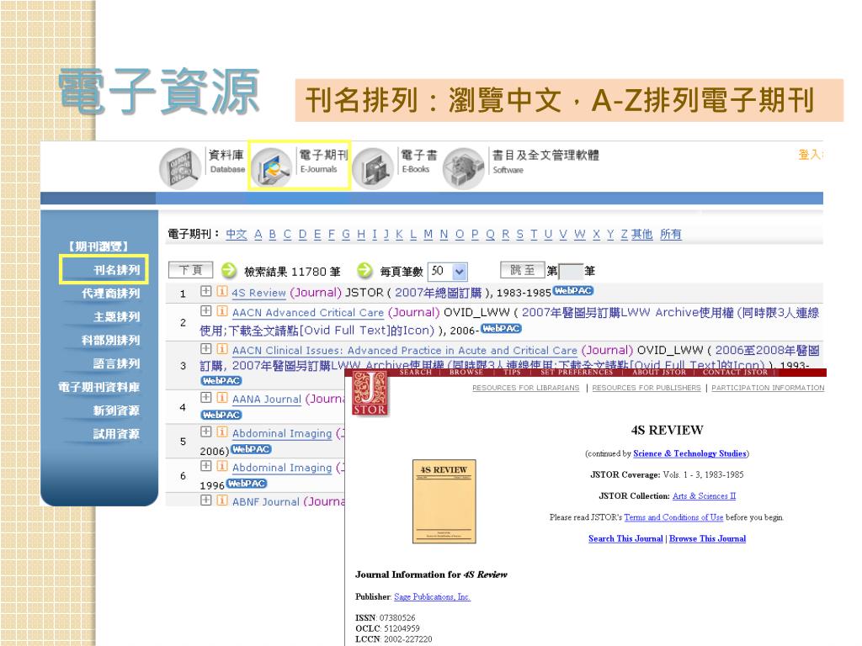
Task: Filter journals by 其他
Action: tap(641, 234)
